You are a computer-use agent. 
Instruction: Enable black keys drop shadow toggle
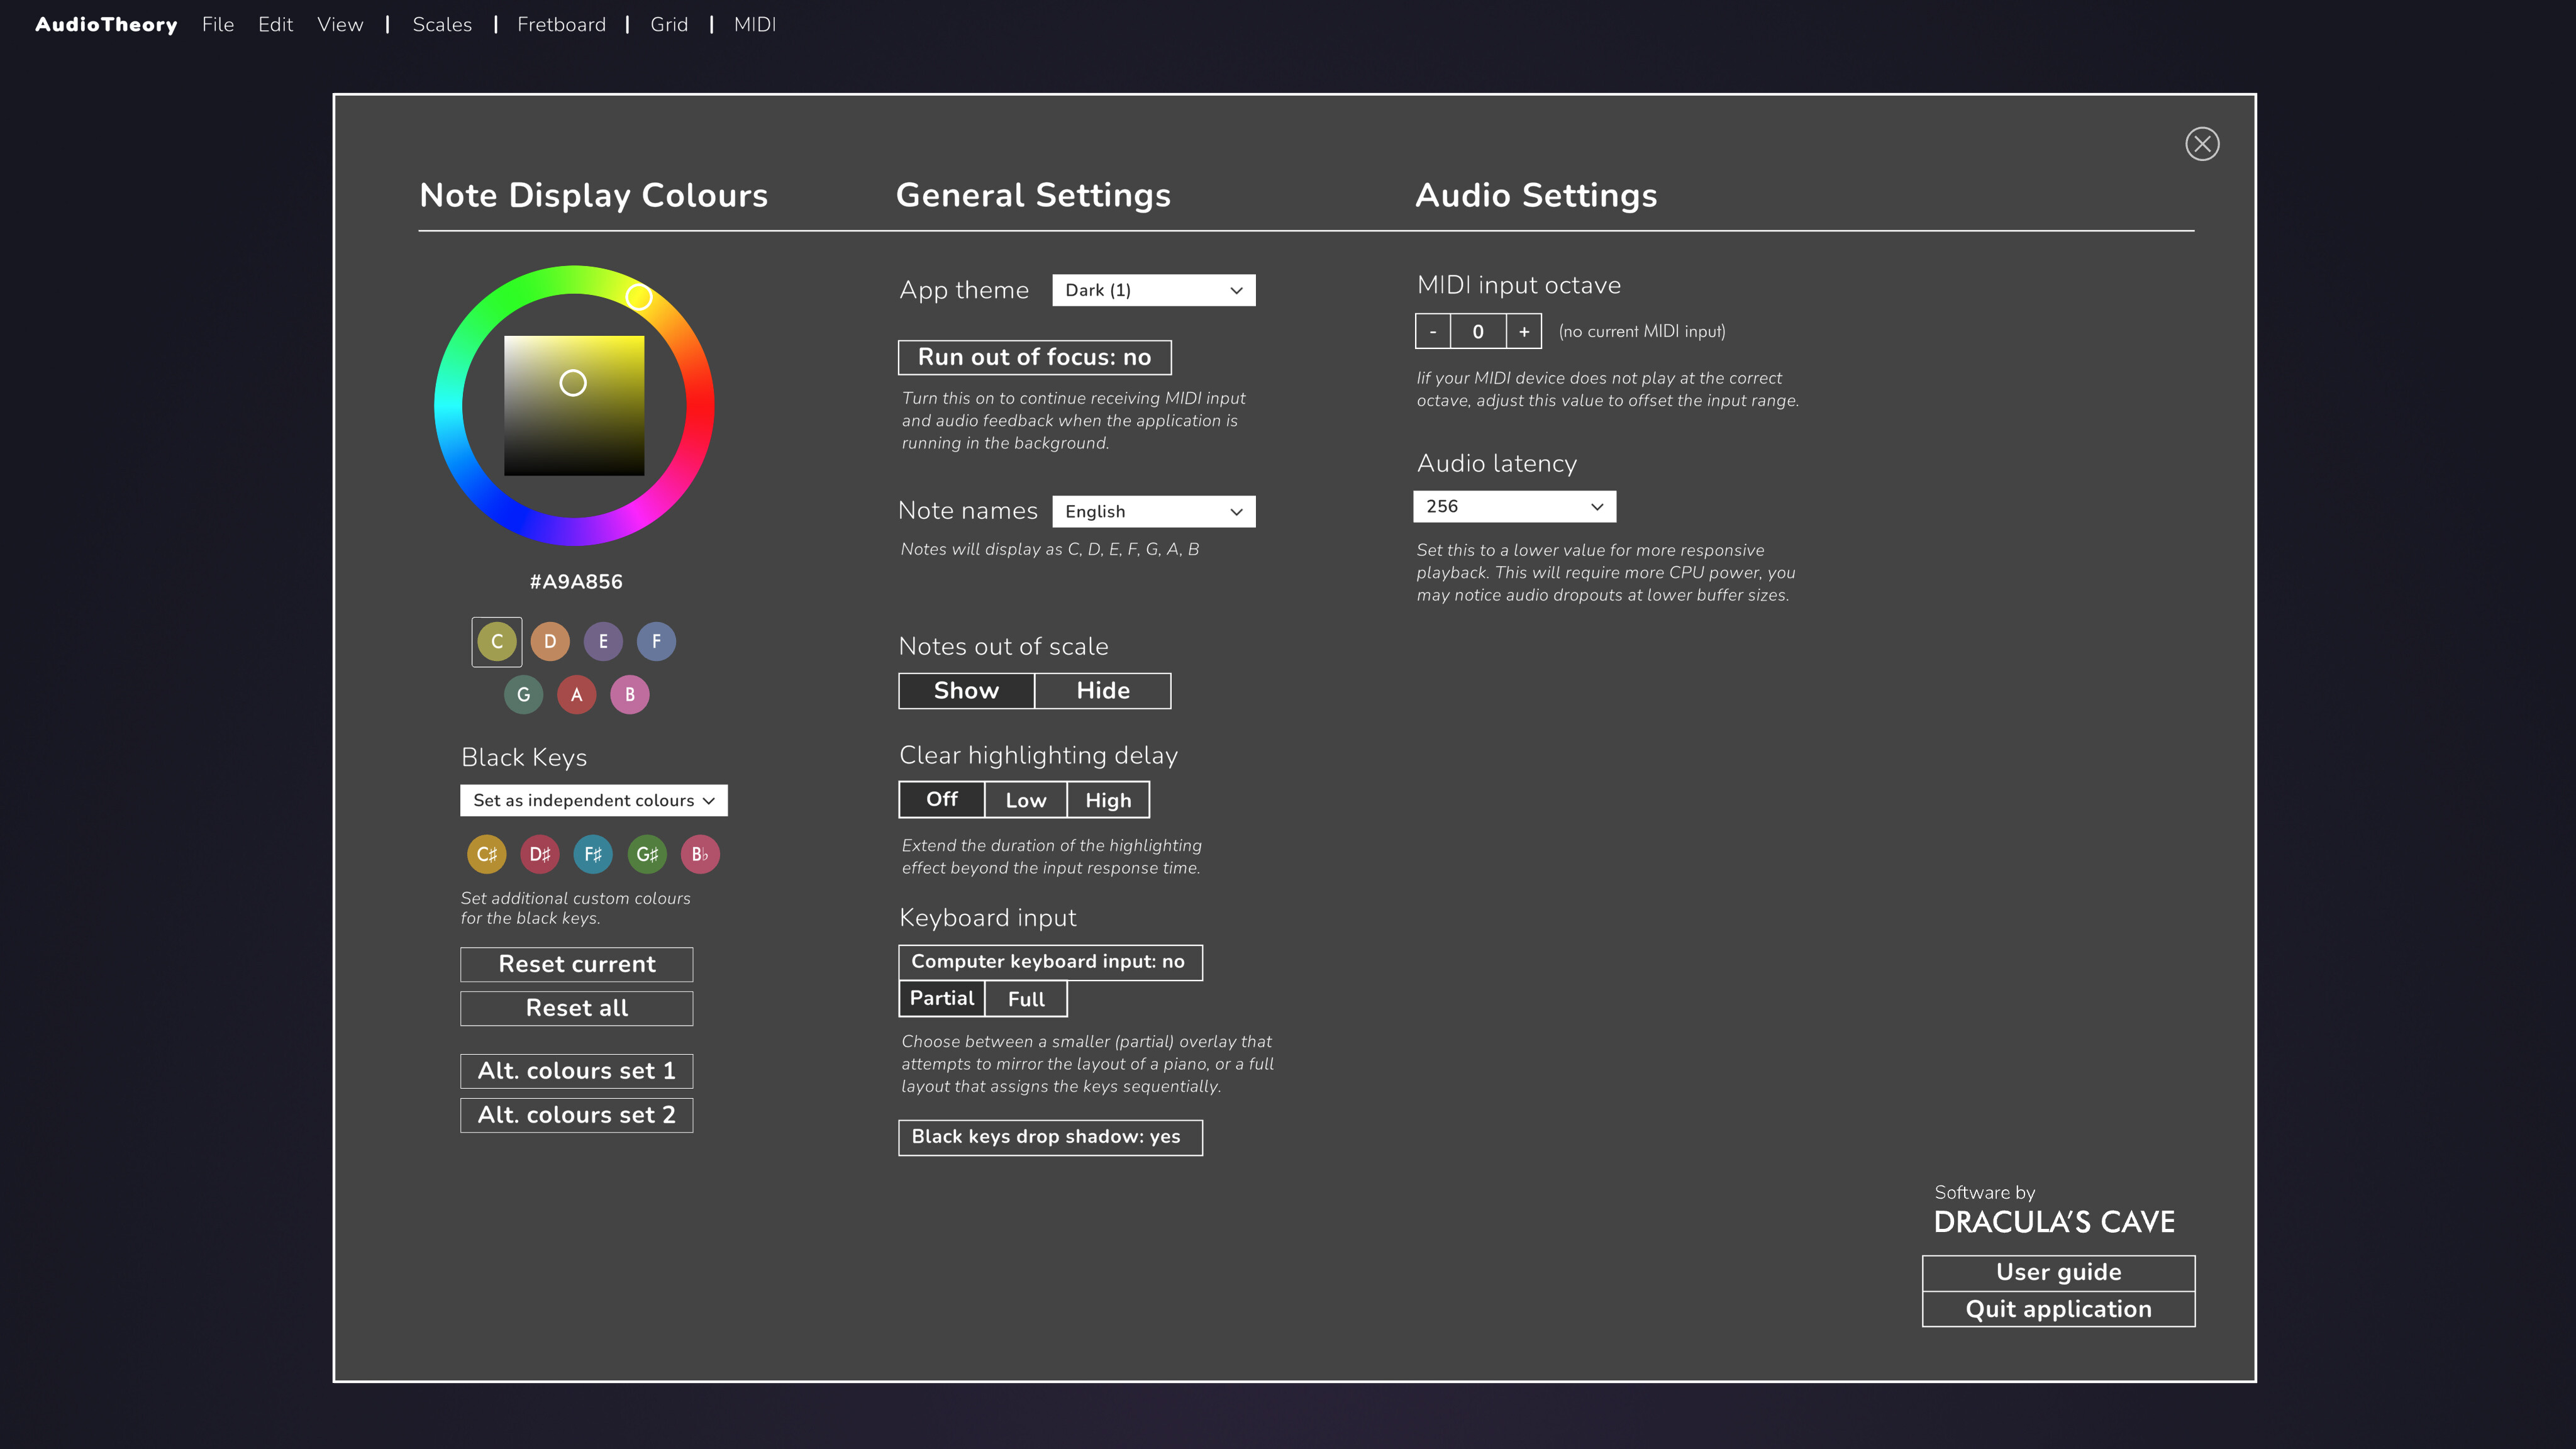(1050, 1137)
